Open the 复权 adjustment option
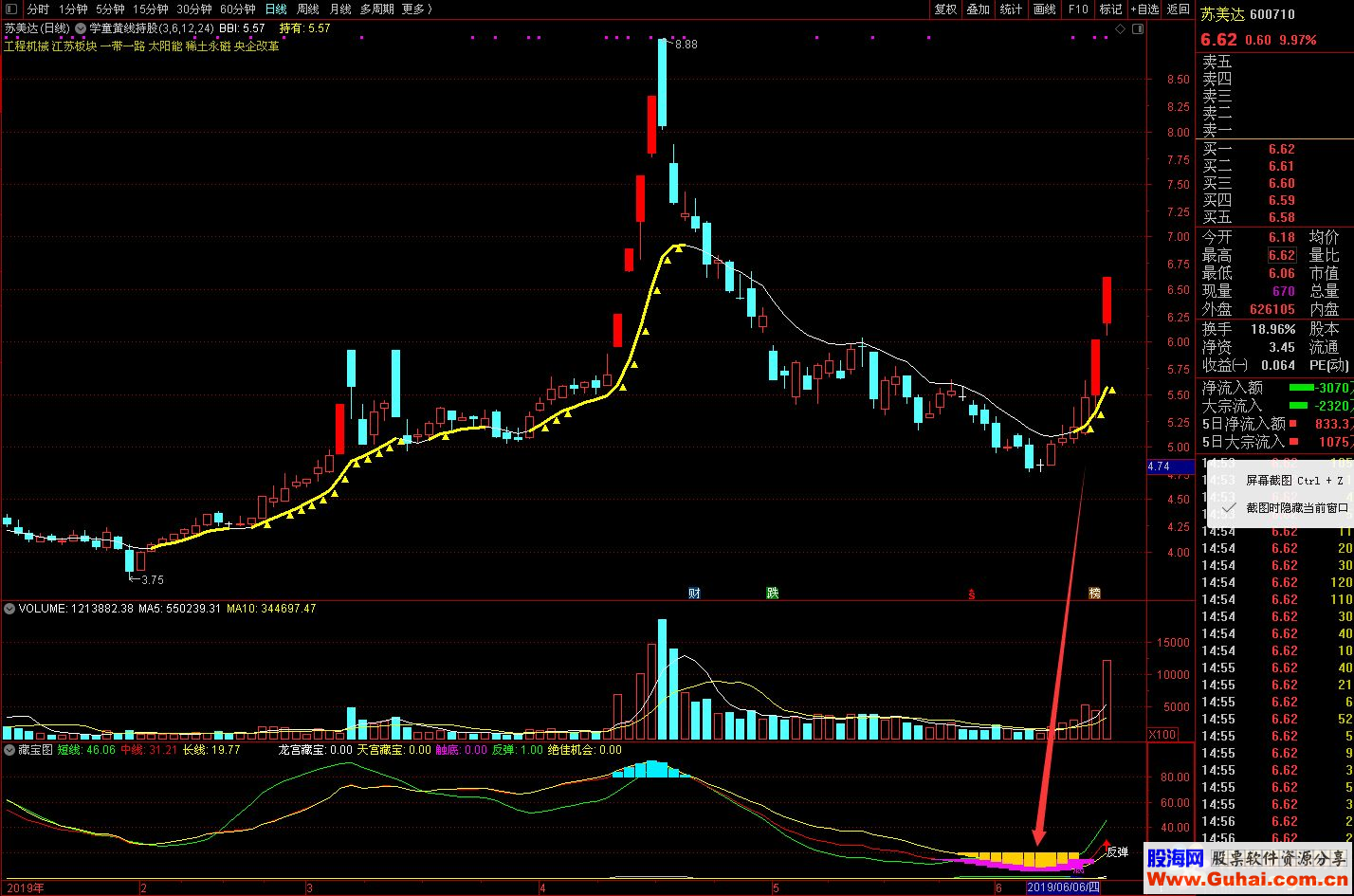The width and height of the screenshot is (1354, 896). (945, 9)
